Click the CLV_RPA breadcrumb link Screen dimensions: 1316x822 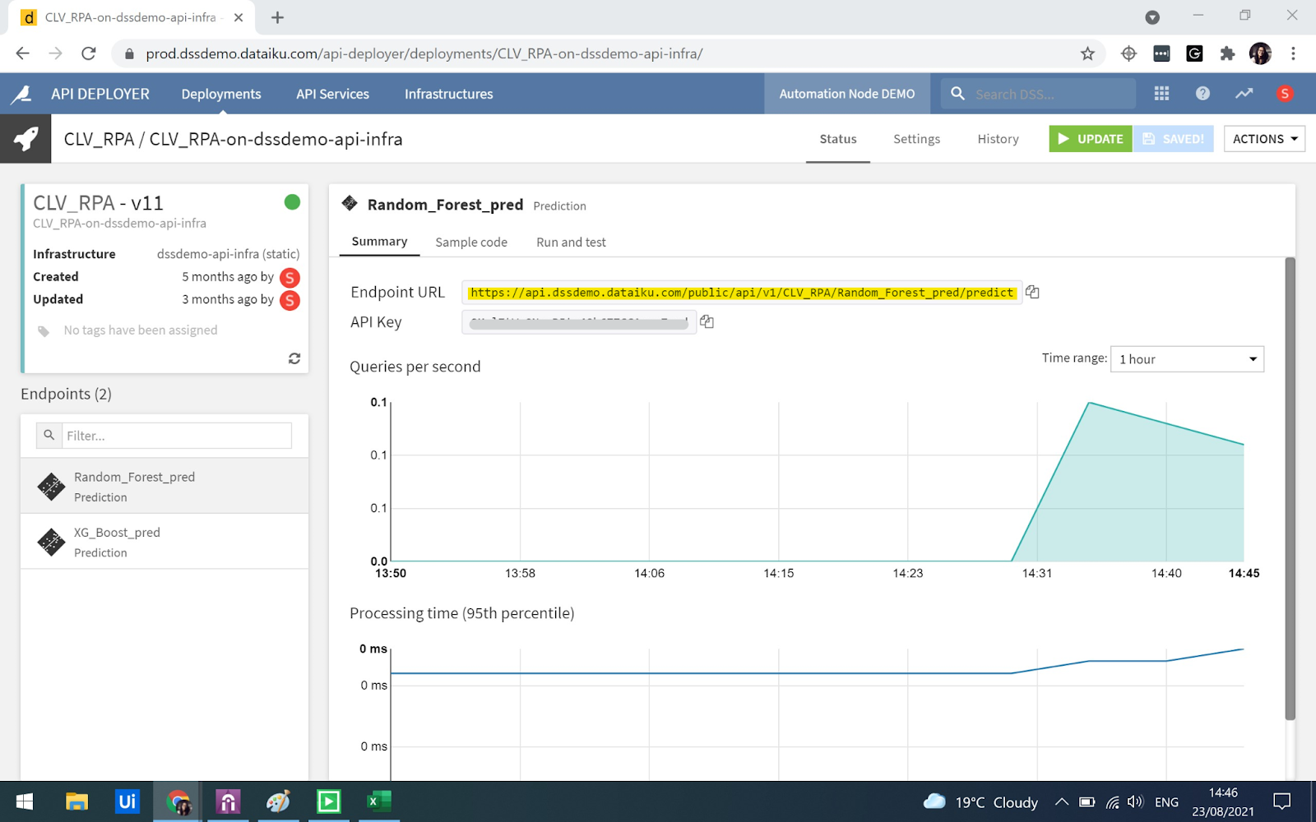pyautogui.click(x=99, y=139)
